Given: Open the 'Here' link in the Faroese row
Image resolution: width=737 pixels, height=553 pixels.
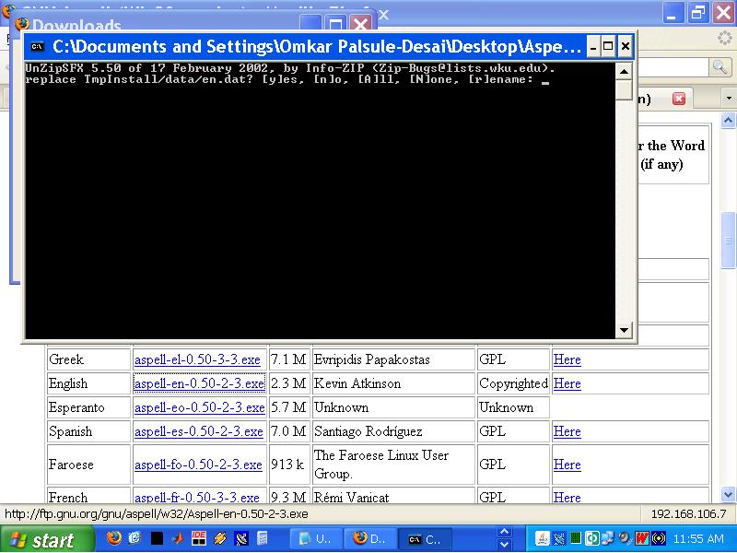Looking at the screenshot, I should coord(567,465).
